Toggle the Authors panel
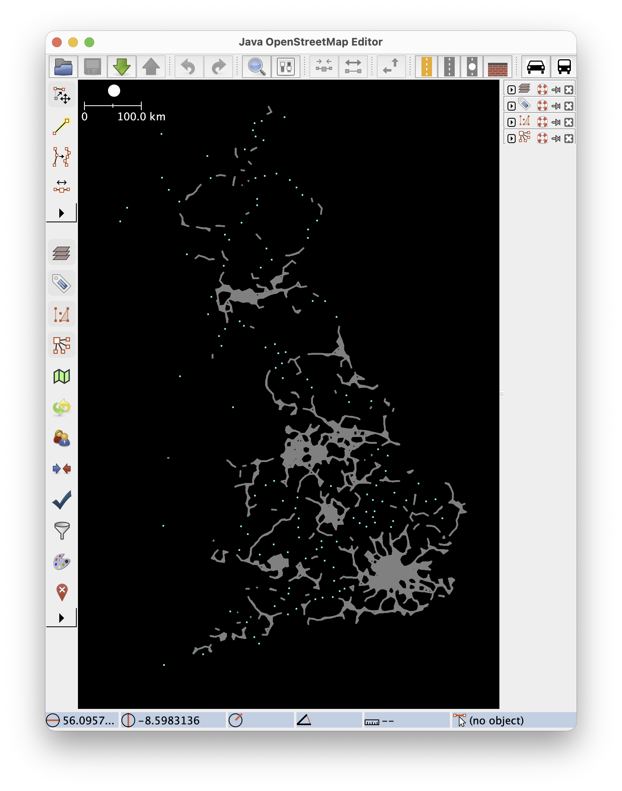Screen dimensions: 622x791 point(62,438)
